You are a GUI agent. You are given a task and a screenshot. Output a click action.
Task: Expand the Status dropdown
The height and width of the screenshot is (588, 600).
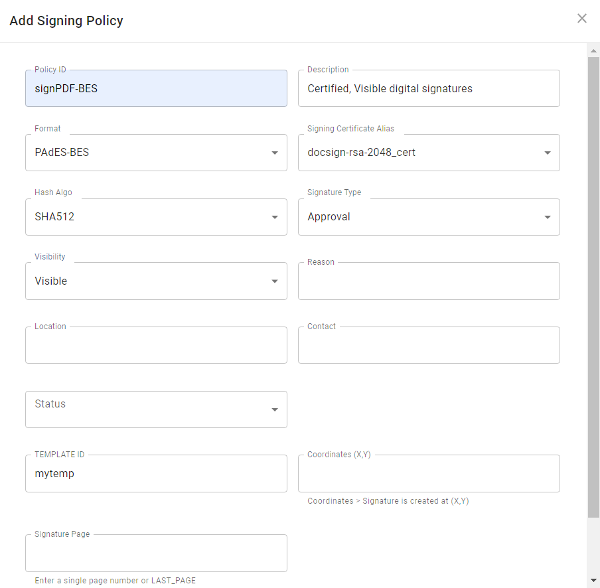pos(156,409)
